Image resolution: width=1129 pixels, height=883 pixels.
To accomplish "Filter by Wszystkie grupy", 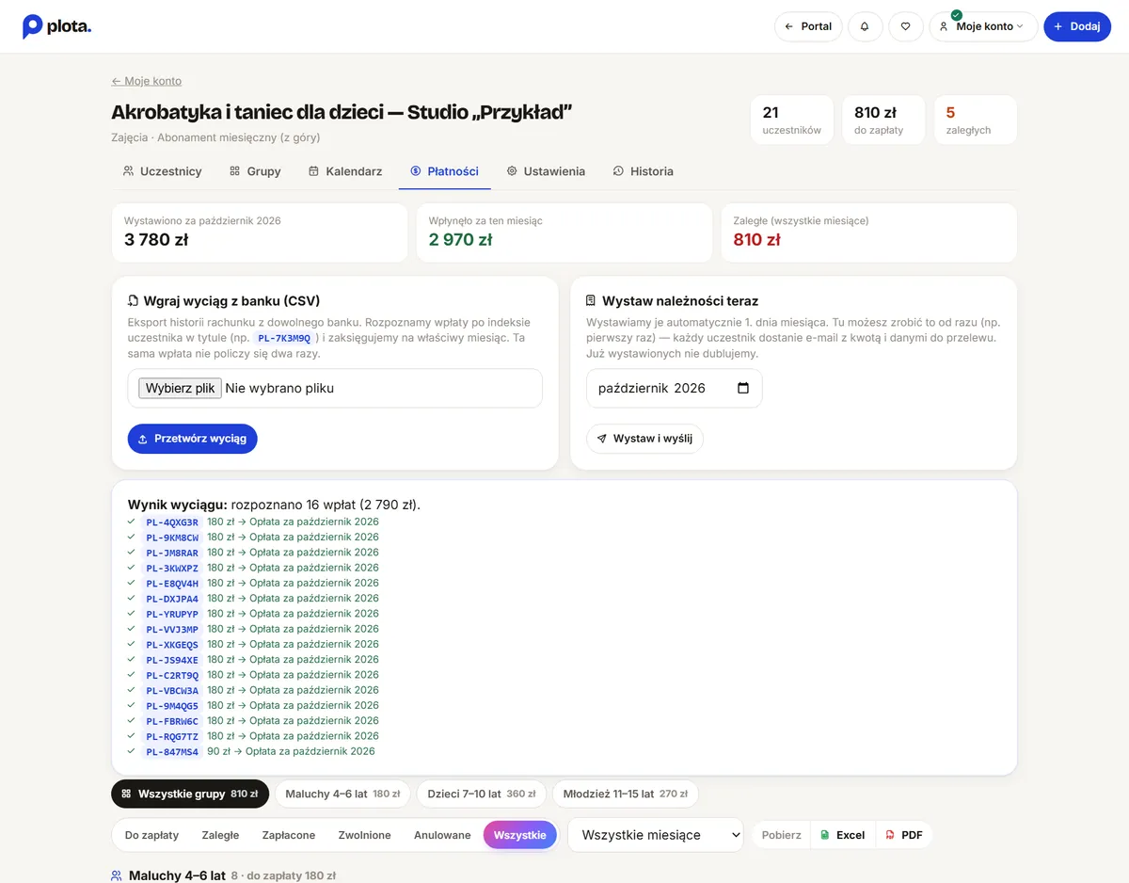I will [190, 794].
